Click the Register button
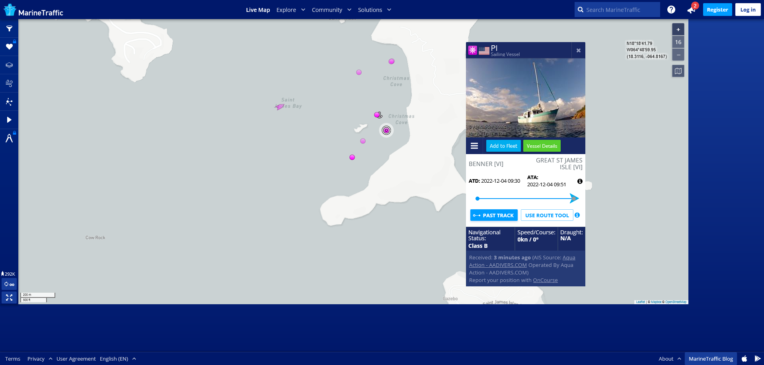This screenshot has height=365, width=764. click(717, 10)
